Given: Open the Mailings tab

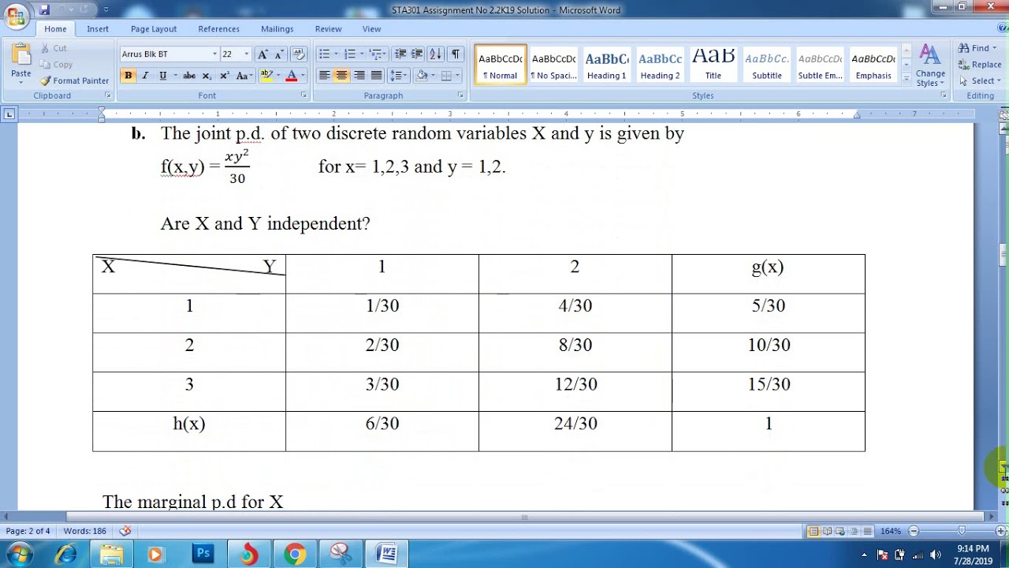Looking at the screenshot, I should click(x=277, y=29).
